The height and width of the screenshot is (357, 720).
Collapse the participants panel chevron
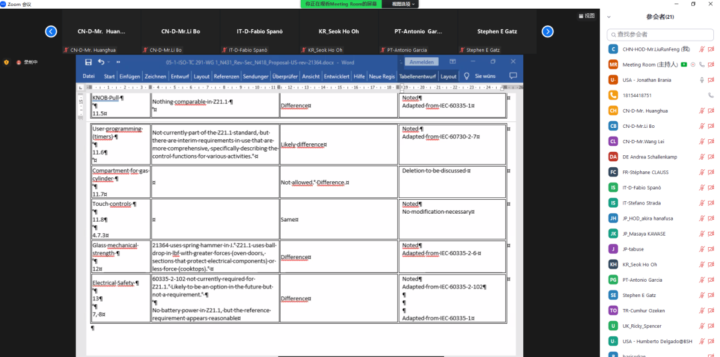pyautogui.click(x=609, y=17)
